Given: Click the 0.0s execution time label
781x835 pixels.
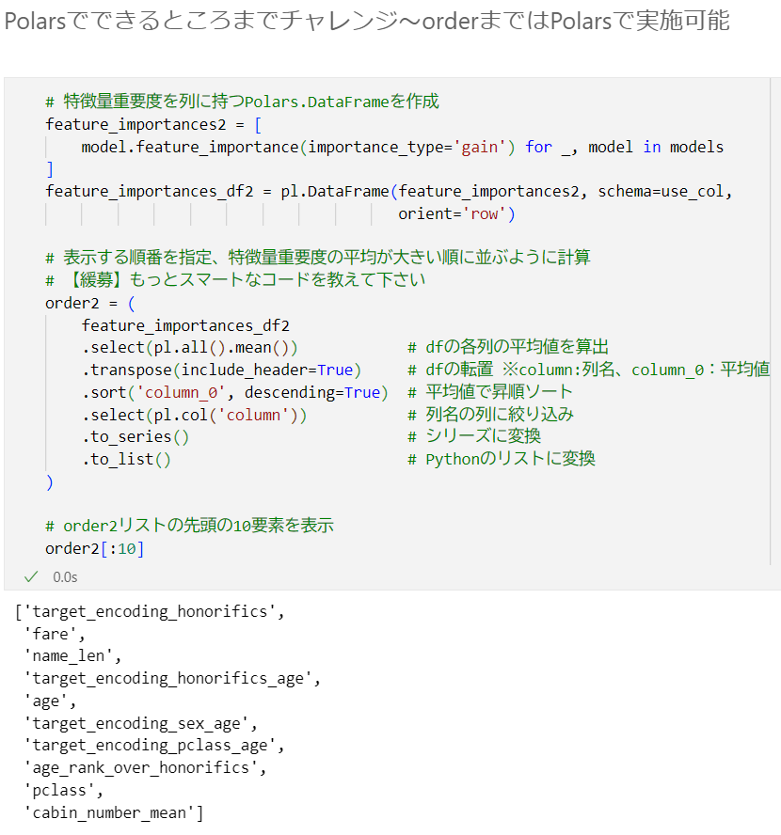Looking at the screenshot, I should coord(65,577).
